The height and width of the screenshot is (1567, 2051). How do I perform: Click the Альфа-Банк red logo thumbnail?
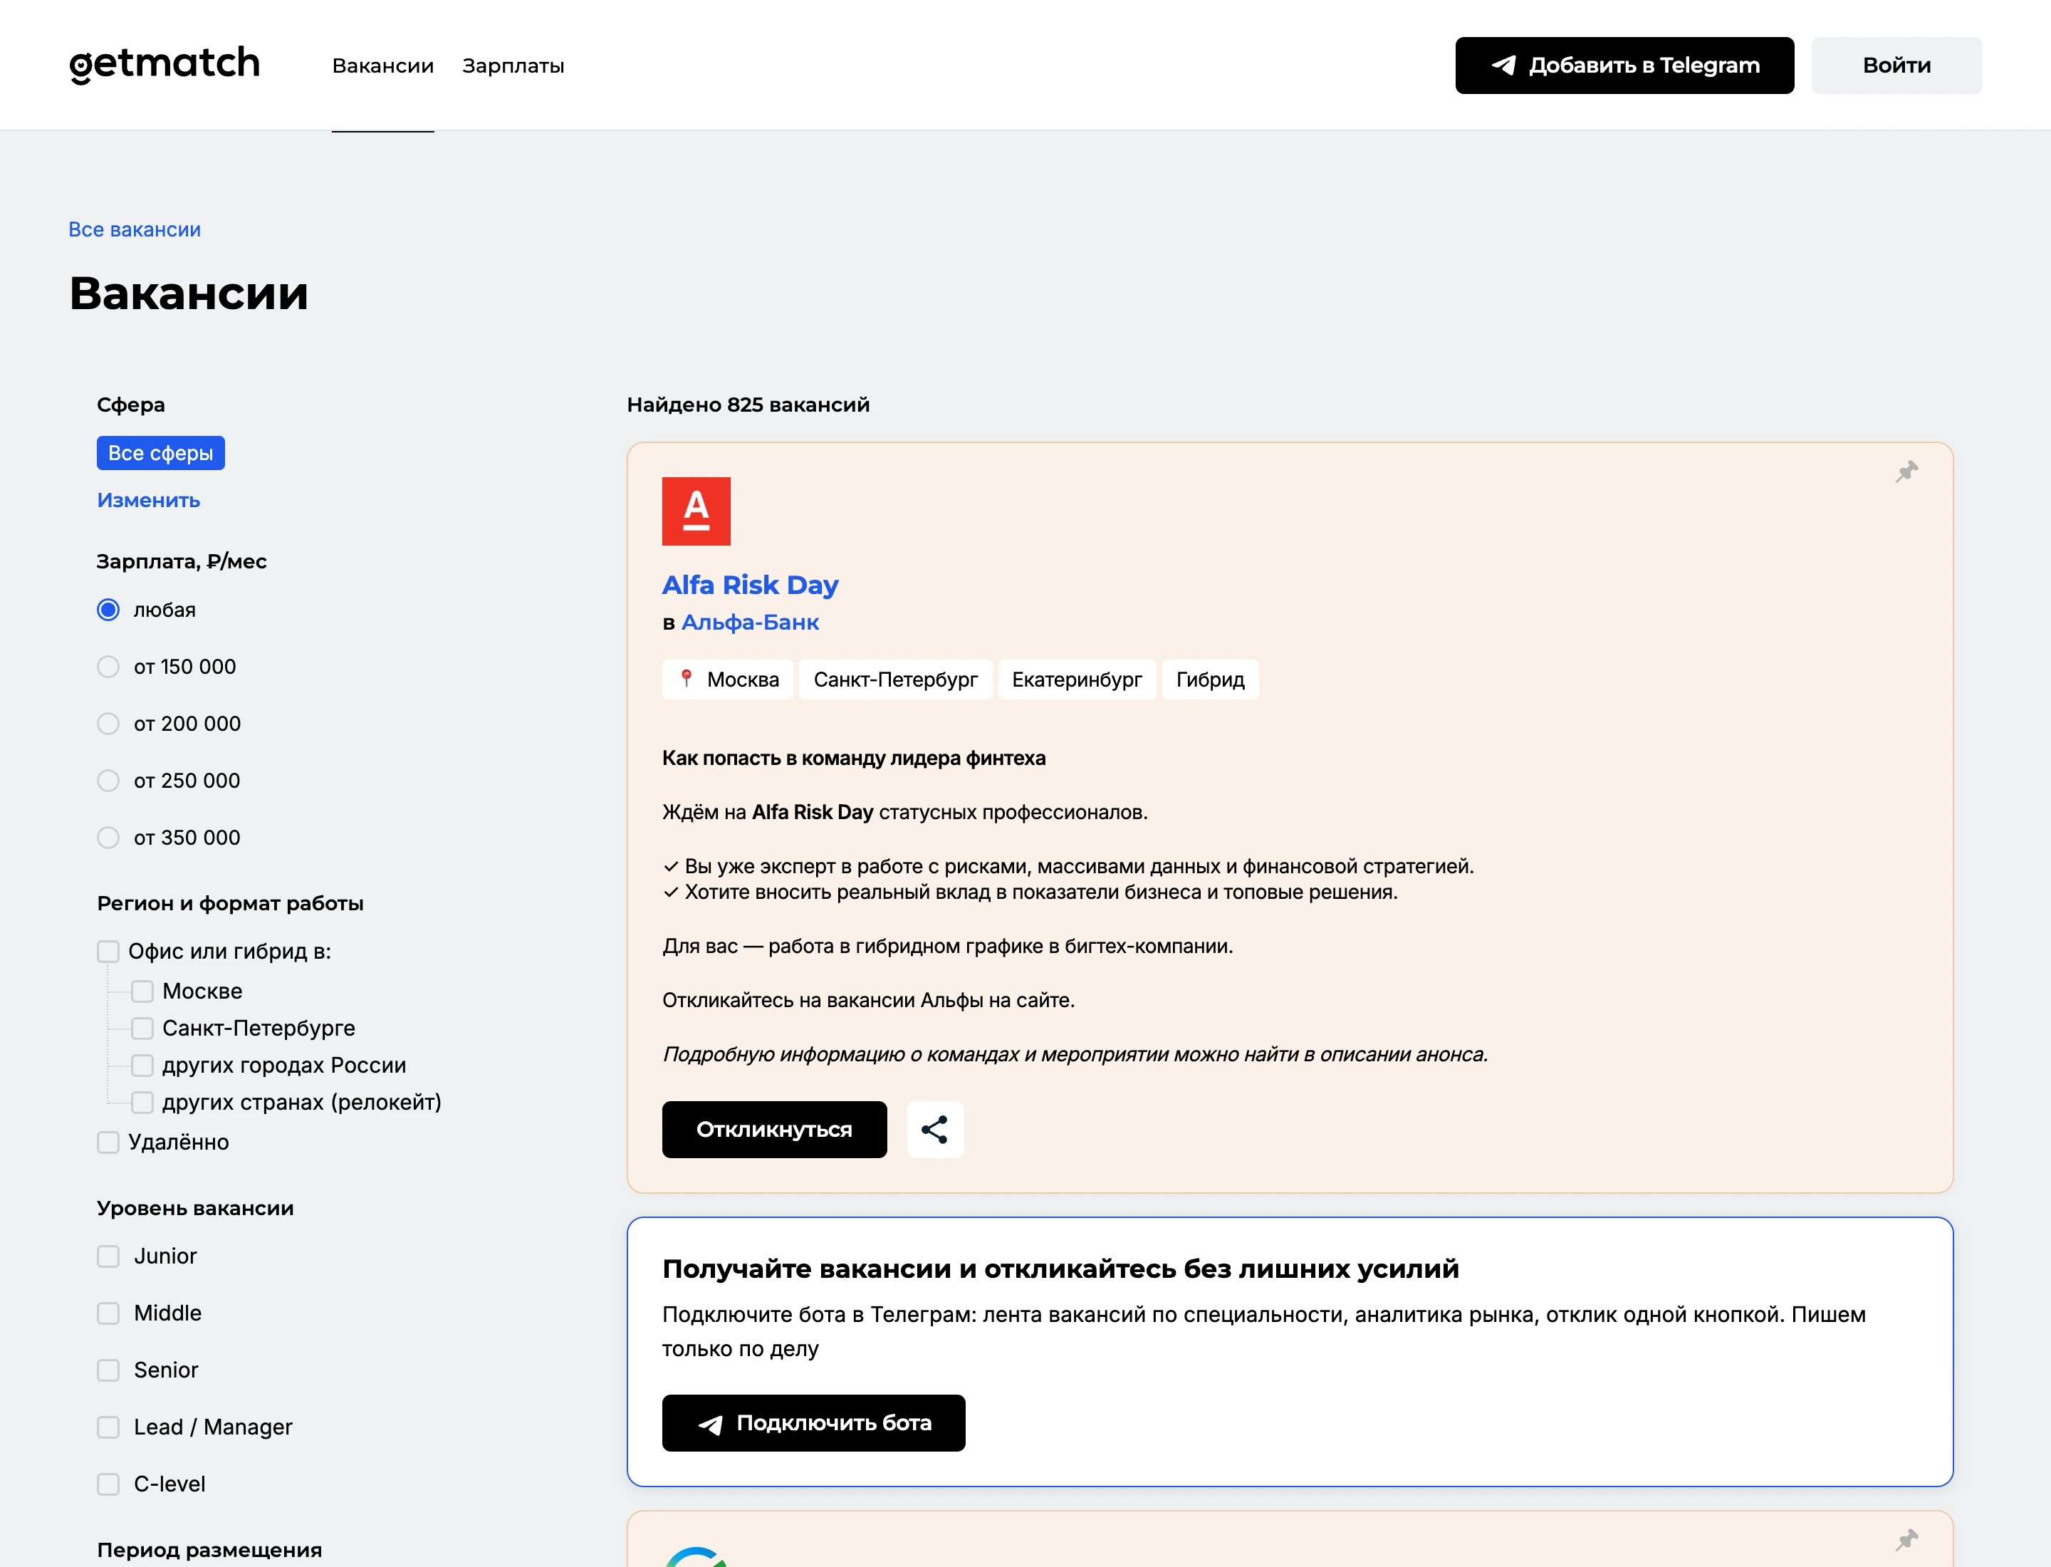pos(696,511)
